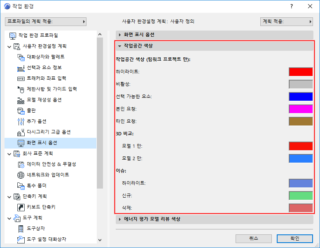Collapse the 사용자 환경설정 계획 tree node
This screenshot has height=248, width=320.
click(x=9, y=47)
